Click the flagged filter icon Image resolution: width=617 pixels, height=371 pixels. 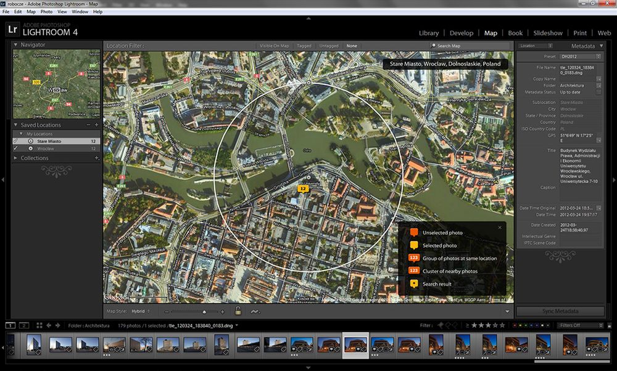tap(441, 325)
